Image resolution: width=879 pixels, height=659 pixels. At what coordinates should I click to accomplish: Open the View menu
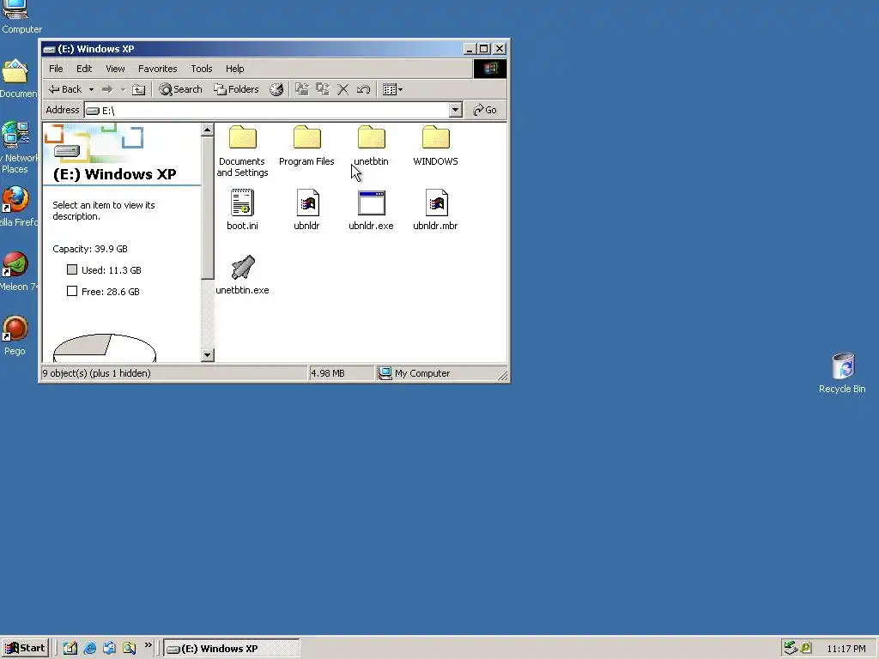click(x=116, y=69)
